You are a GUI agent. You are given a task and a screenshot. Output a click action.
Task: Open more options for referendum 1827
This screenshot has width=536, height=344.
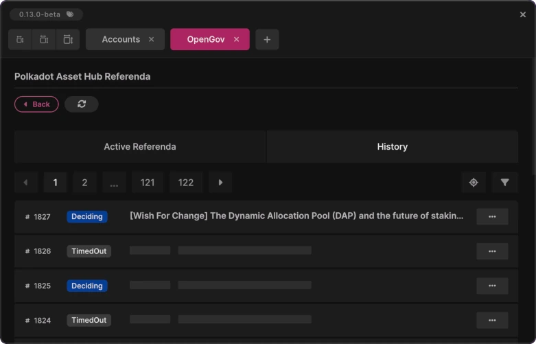(492, 216)
